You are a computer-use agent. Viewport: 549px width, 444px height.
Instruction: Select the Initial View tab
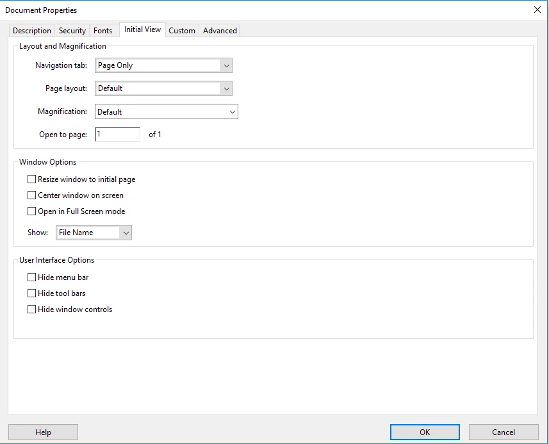(x=142, y=29)
